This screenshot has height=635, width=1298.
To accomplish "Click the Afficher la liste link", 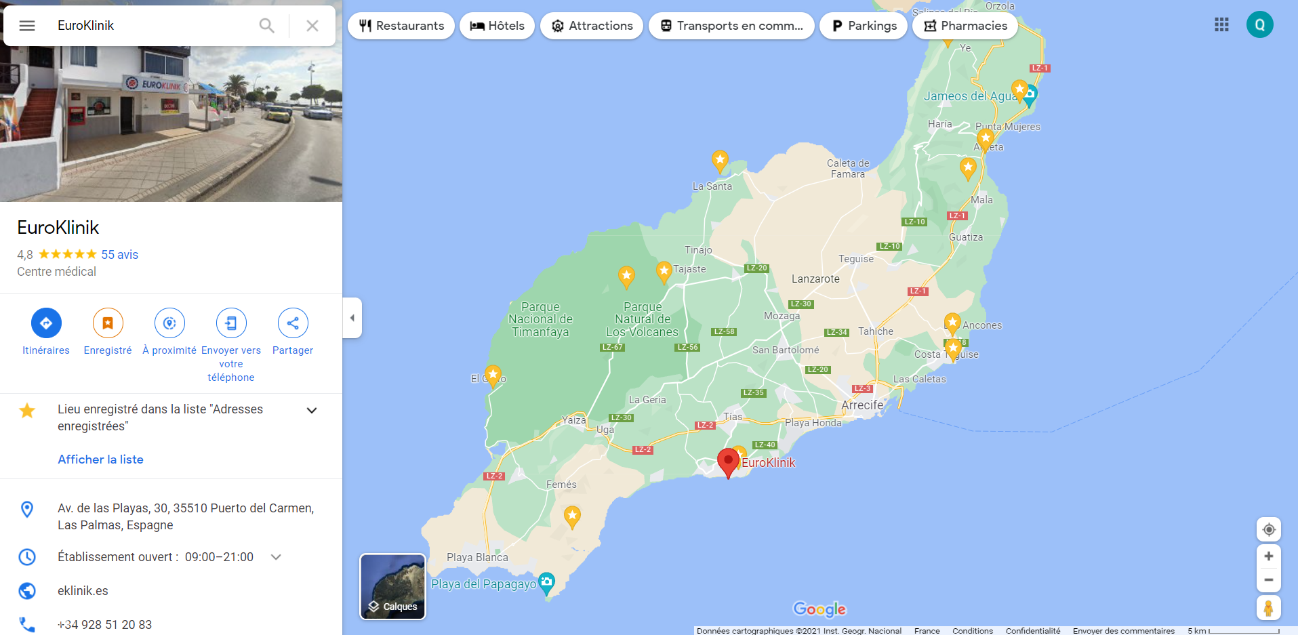I will [x=101, y=459].
